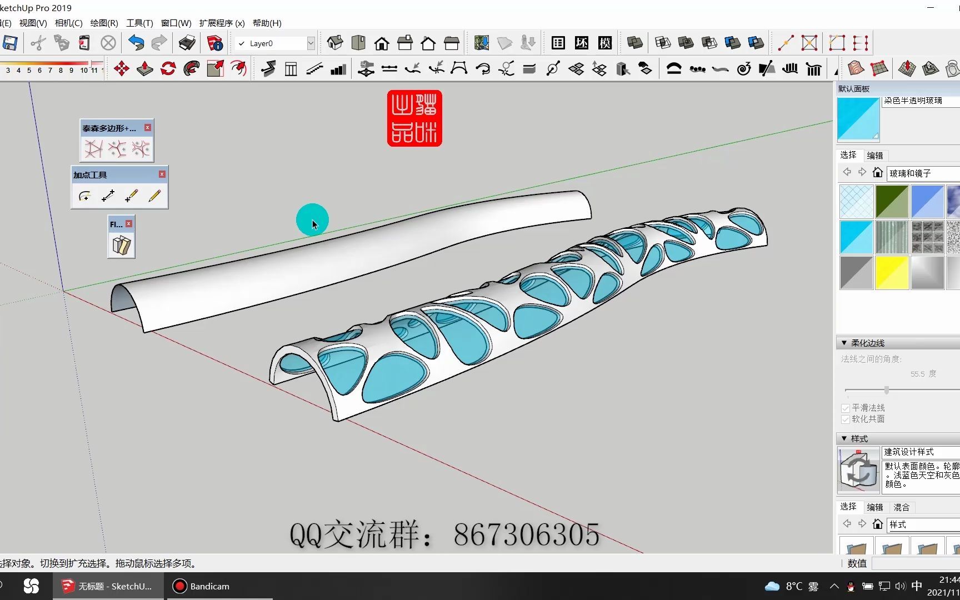Select the dark green glass swatch
Viewport: 960px width, 600px height.
pyautogui.click(x=892, y=201)
